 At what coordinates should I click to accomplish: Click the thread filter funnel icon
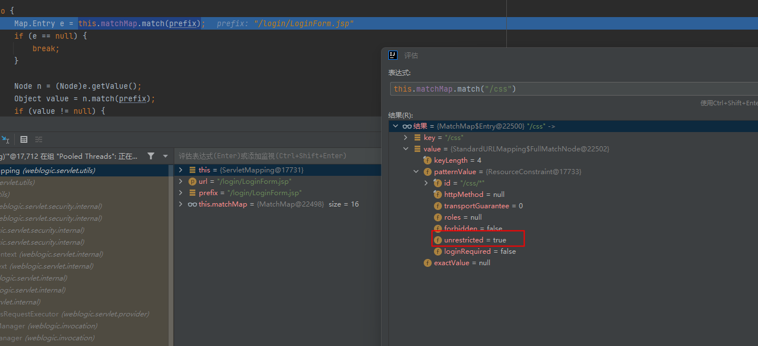coord(151,156)
